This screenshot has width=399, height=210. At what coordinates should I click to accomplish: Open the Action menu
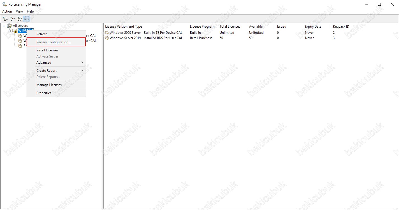coord(7,11)
